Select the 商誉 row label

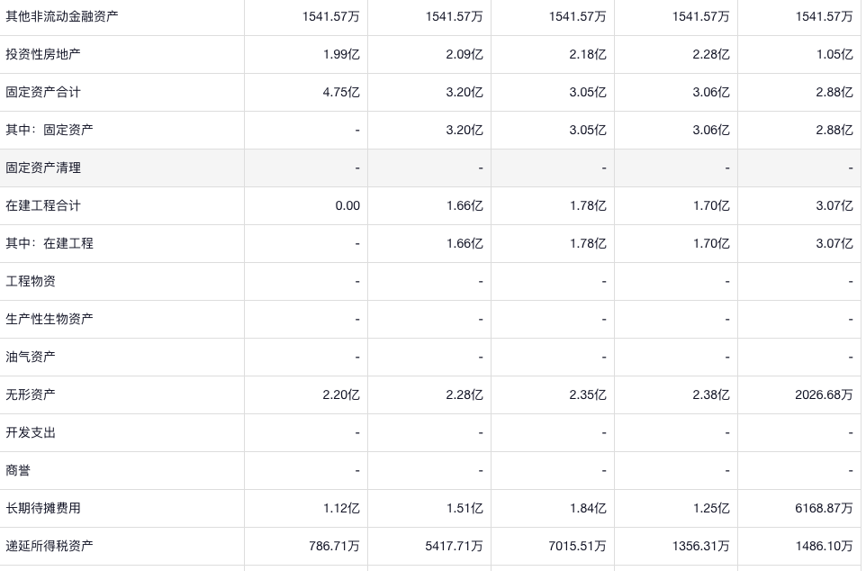[x=18, y=470]
